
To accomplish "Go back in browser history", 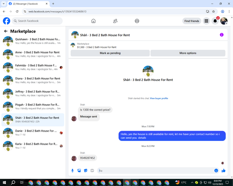I will point(4,12).
